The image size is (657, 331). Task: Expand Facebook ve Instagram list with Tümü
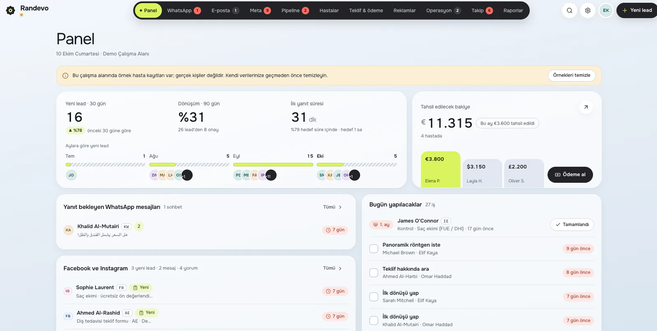tap(333, 268)
